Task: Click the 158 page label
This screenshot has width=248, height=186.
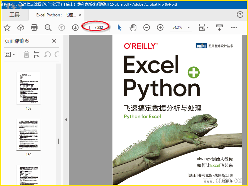Action: click(29, 108)
